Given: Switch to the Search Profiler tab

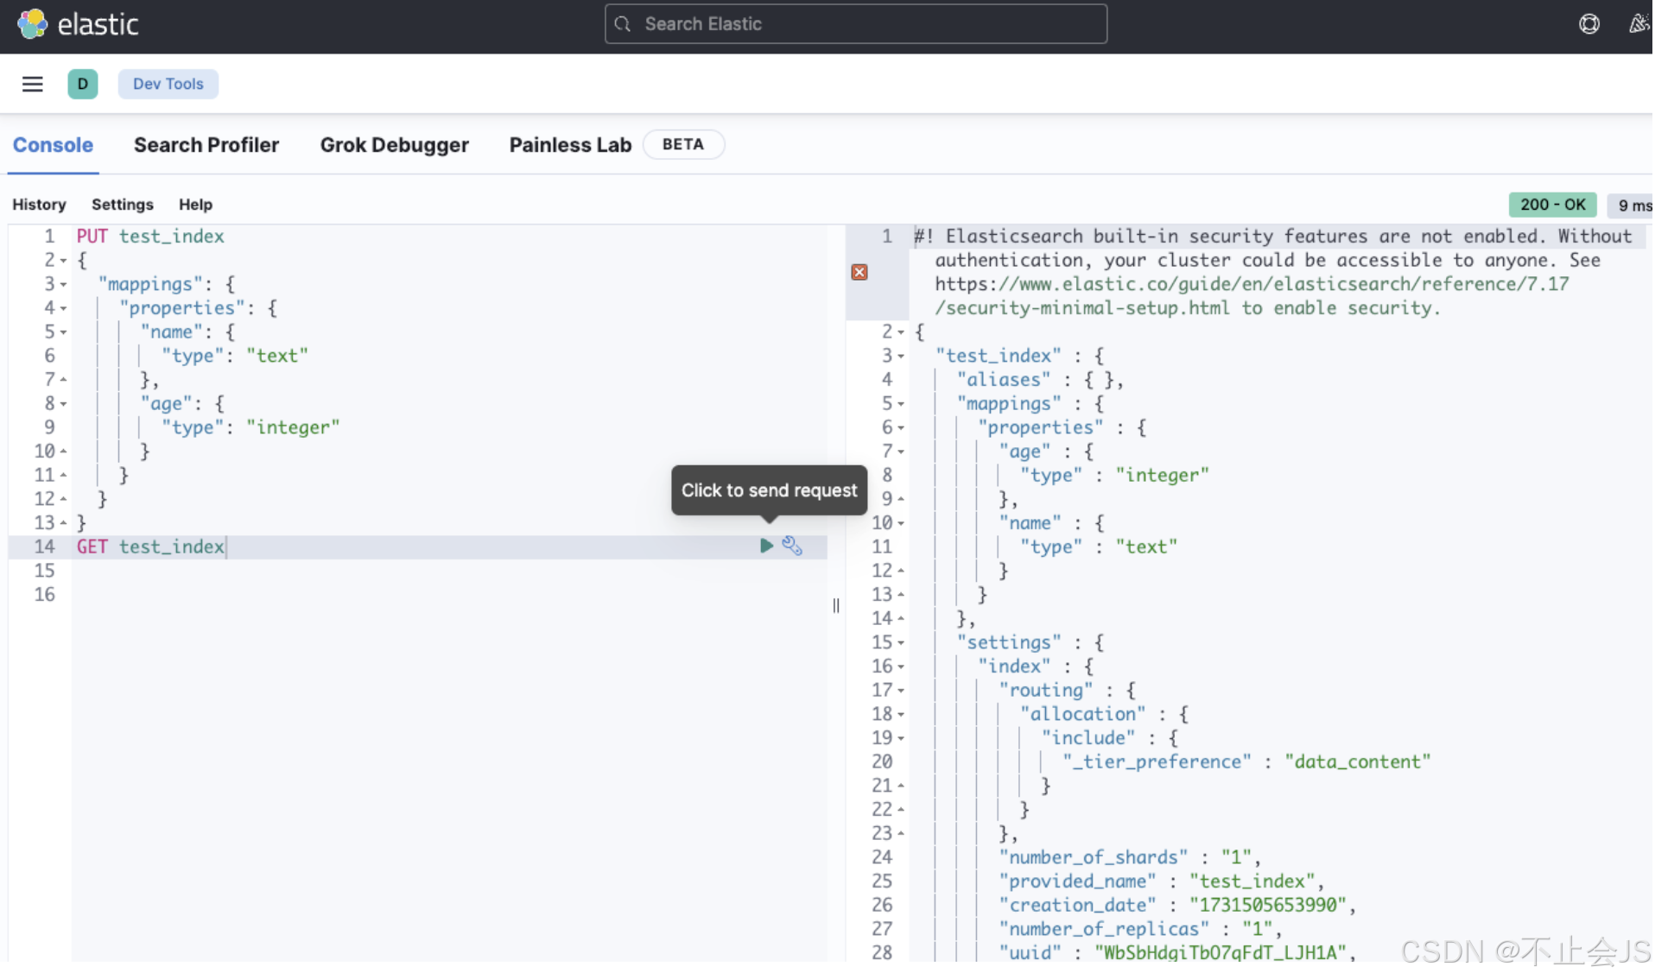Looking at the screenshot, I should click(206, 145).
